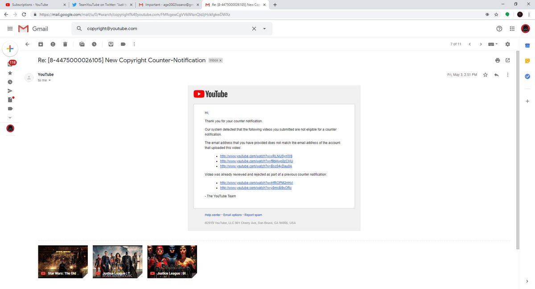Archive this email
The width and height of the screenshot is (535, 289).
[x=41, y=44]
